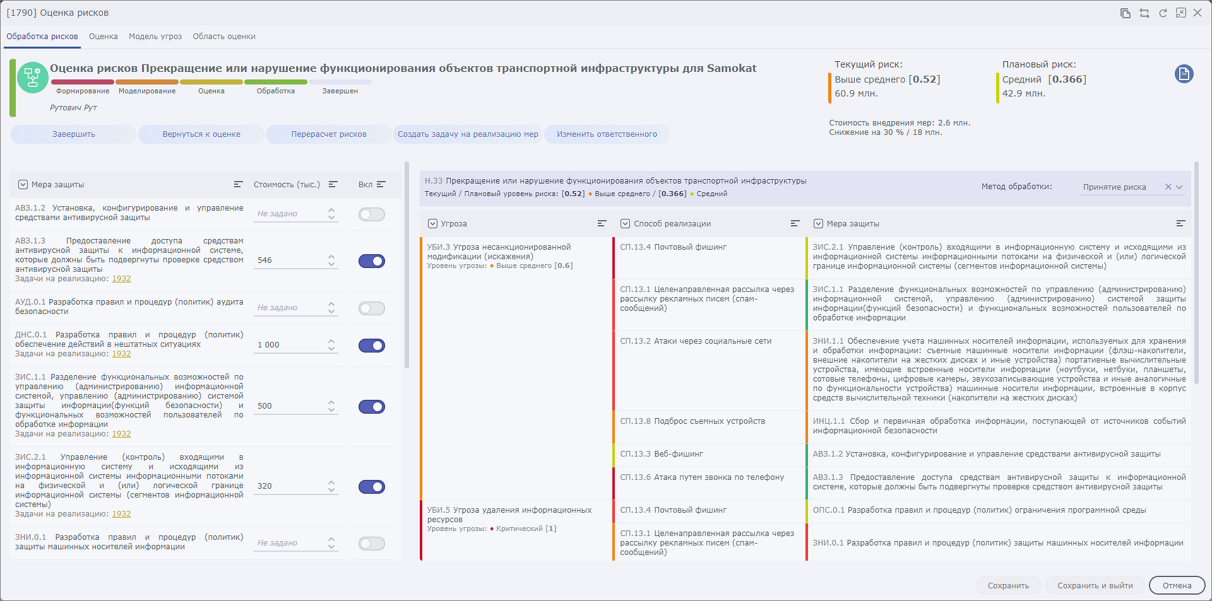Image resolution: width=1212 pixels, height=601 pixels.
Task: Expand the Мера защиты column chevron in left table
Action: [x=23, y=185]
